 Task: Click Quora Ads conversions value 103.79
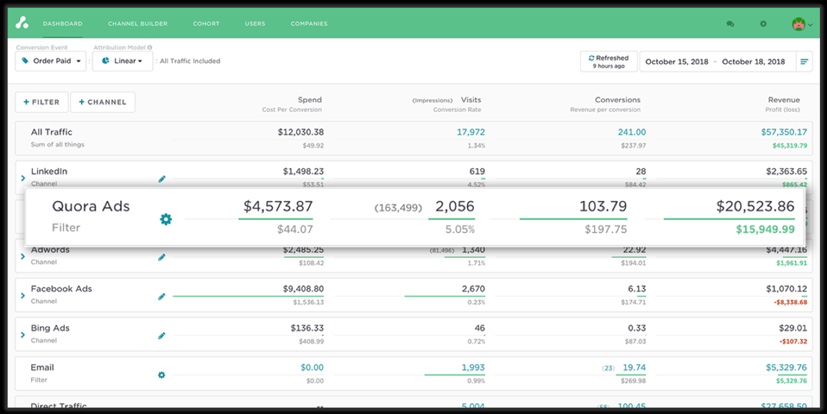pos(603,206)
